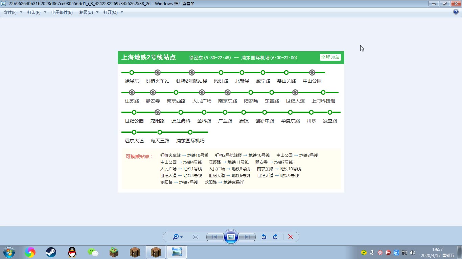The image size is (462, 259).
Task: Click station label 上海科技馆
Action: pos(323,101)
